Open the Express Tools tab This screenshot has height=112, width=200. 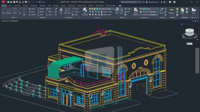[x=82, y=6]
